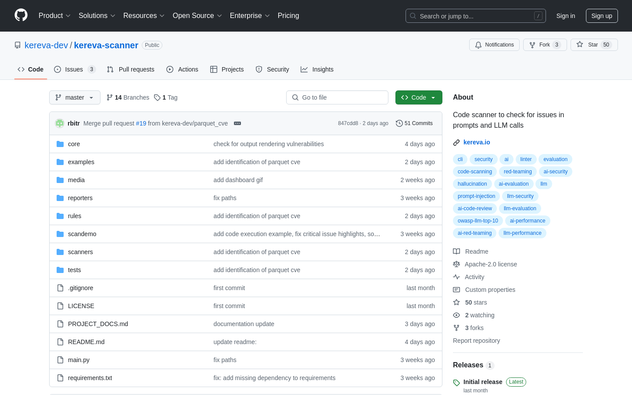This screenshot has height=395, width=632.
Task: Click the commits history clock icon
Action: pos(399,123)
